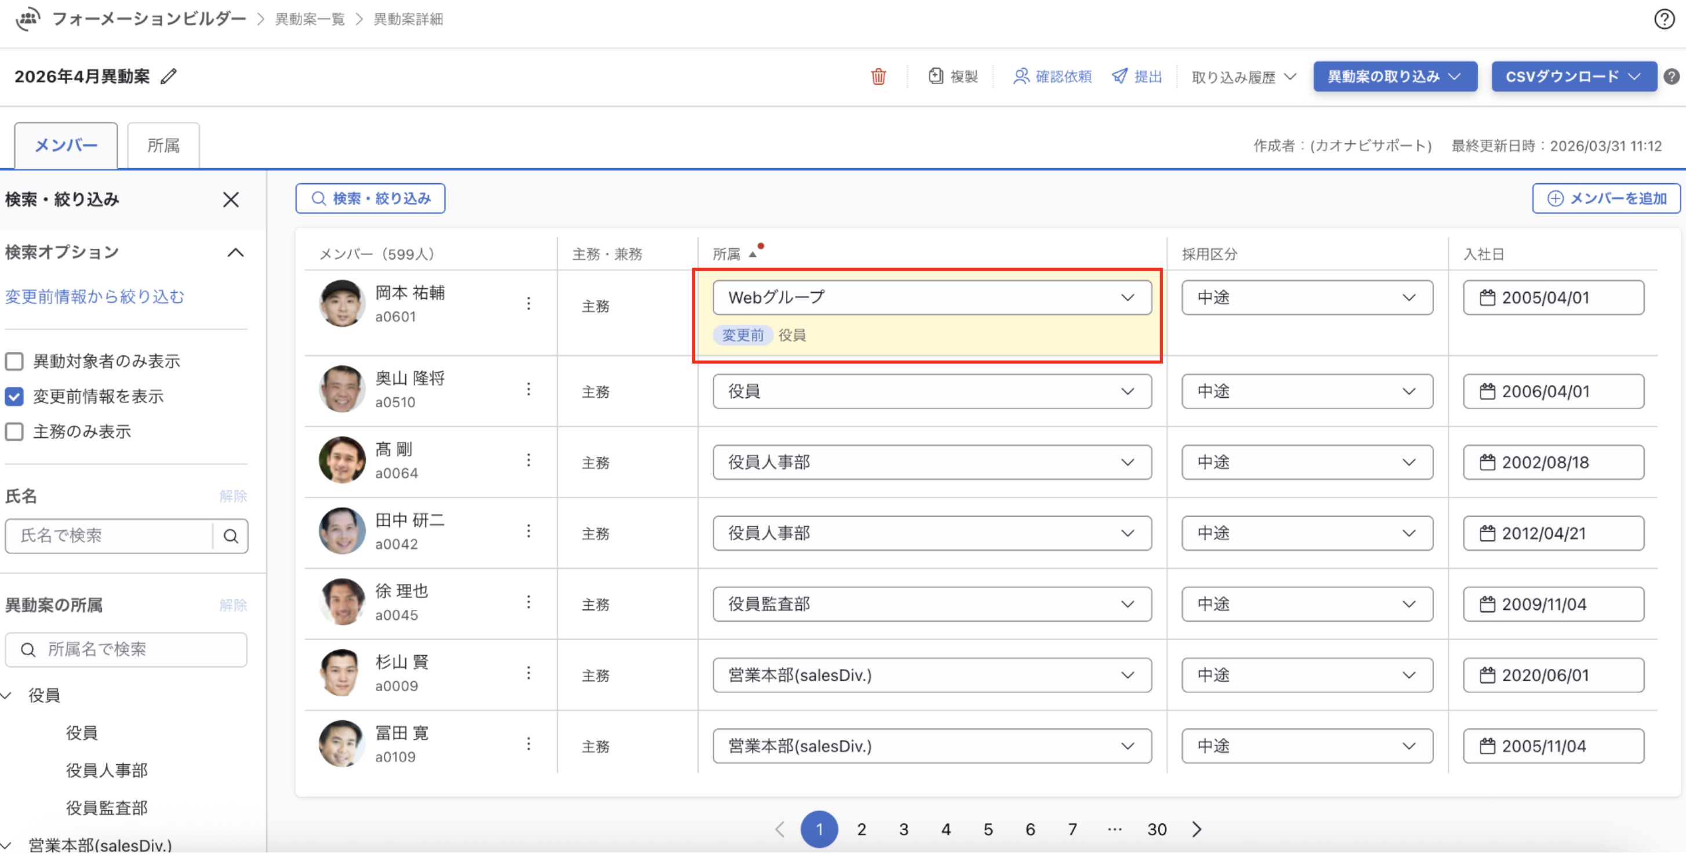Open the Webグループ 所属 dropdown
This screenshot has width=1686, height=857.
point(931,298)
